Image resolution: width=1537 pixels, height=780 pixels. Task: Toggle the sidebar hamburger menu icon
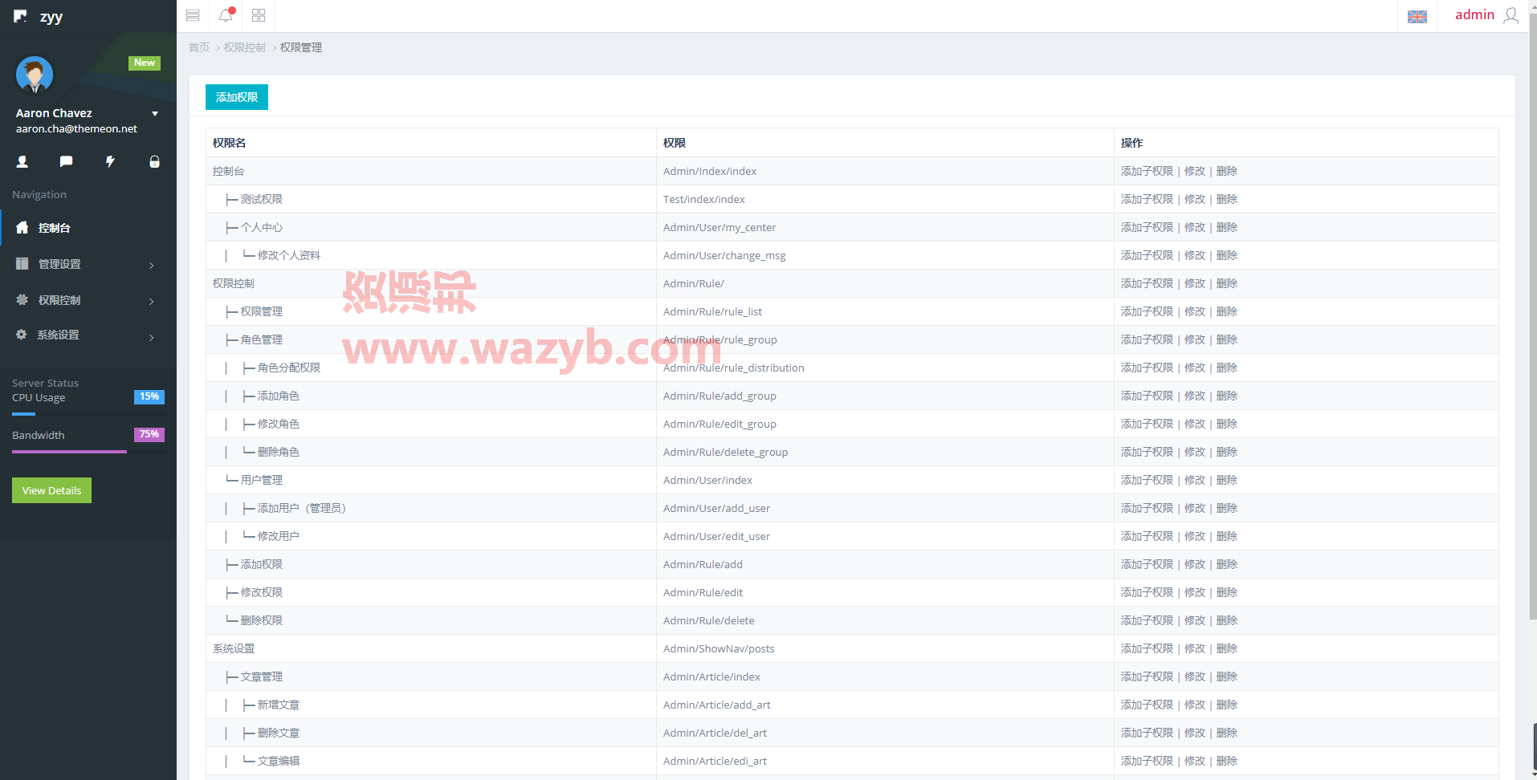193,15
